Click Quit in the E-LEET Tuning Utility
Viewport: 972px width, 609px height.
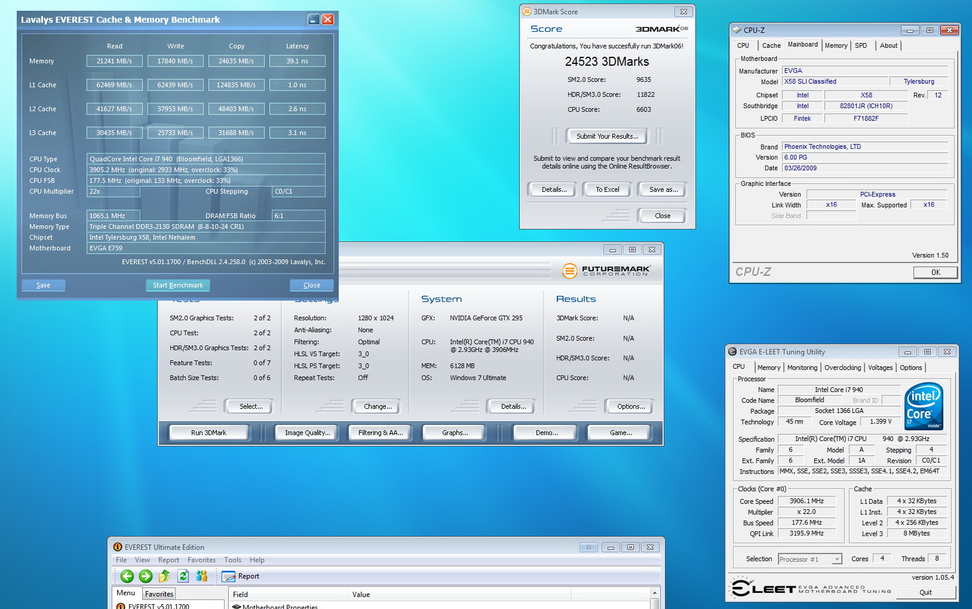925,592
